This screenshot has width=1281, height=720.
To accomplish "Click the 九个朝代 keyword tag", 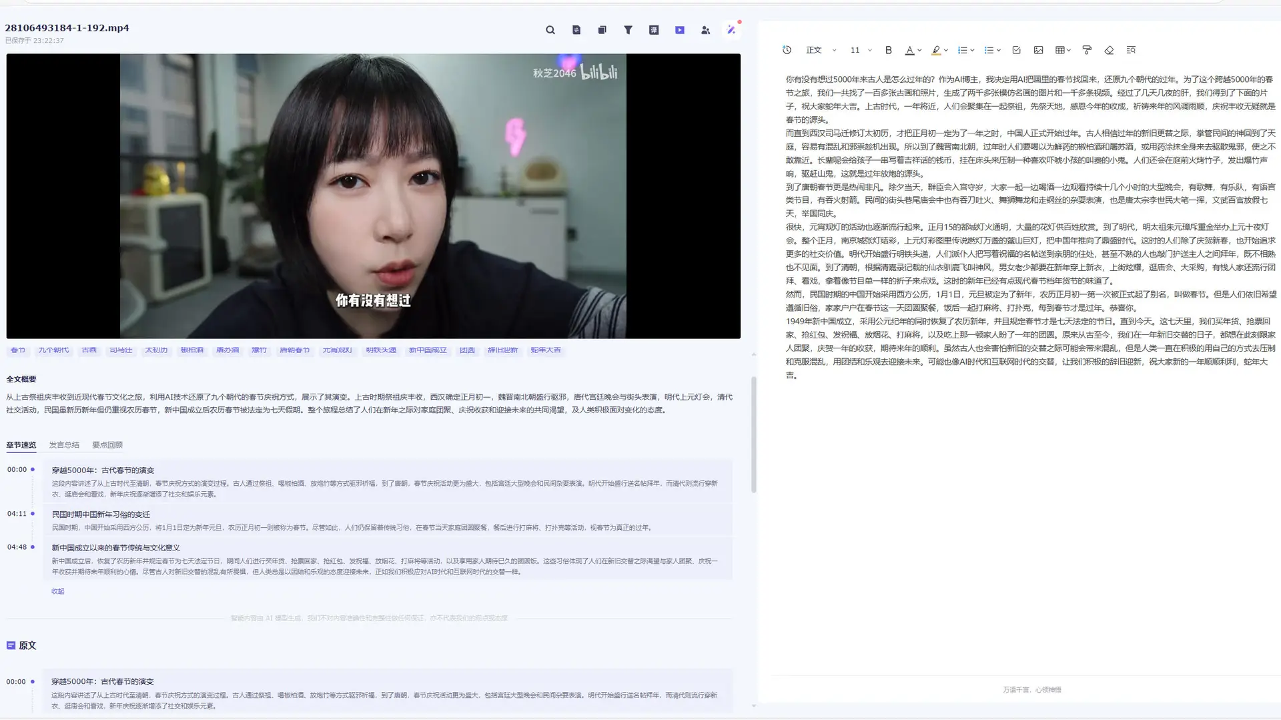I will (53, 350).
